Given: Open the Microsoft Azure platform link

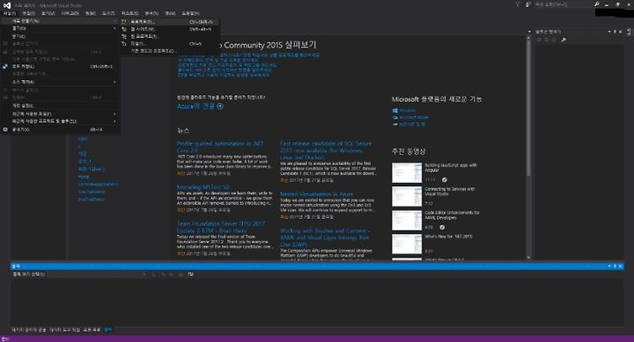Looking at the screenshot, I should click(x=413, y=118).
